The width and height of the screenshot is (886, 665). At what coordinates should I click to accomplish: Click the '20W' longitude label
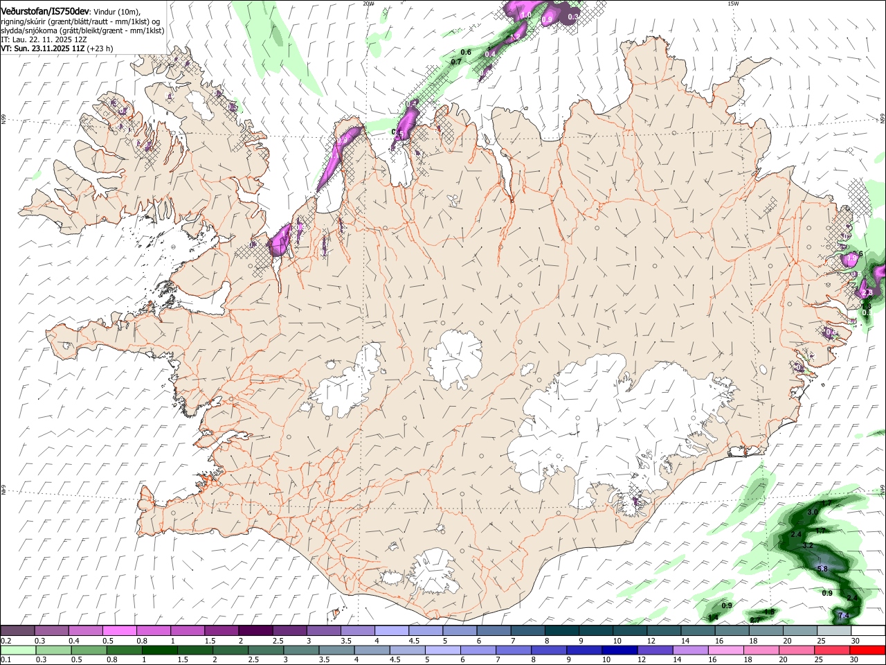coord(368,3)
